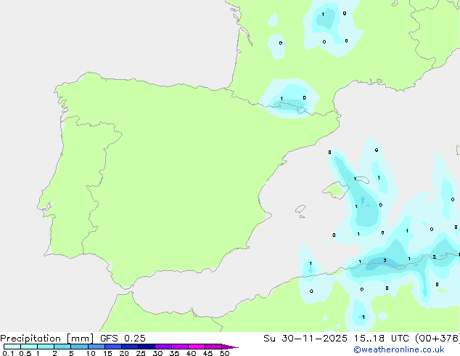Pick the 2–5 mm legend color swatch
This screenshot has height=356, width=460.
[62, 347]
